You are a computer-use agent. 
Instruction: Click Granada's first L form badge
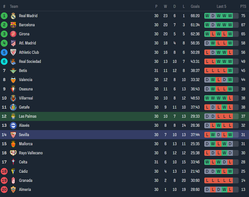[207, 180]
